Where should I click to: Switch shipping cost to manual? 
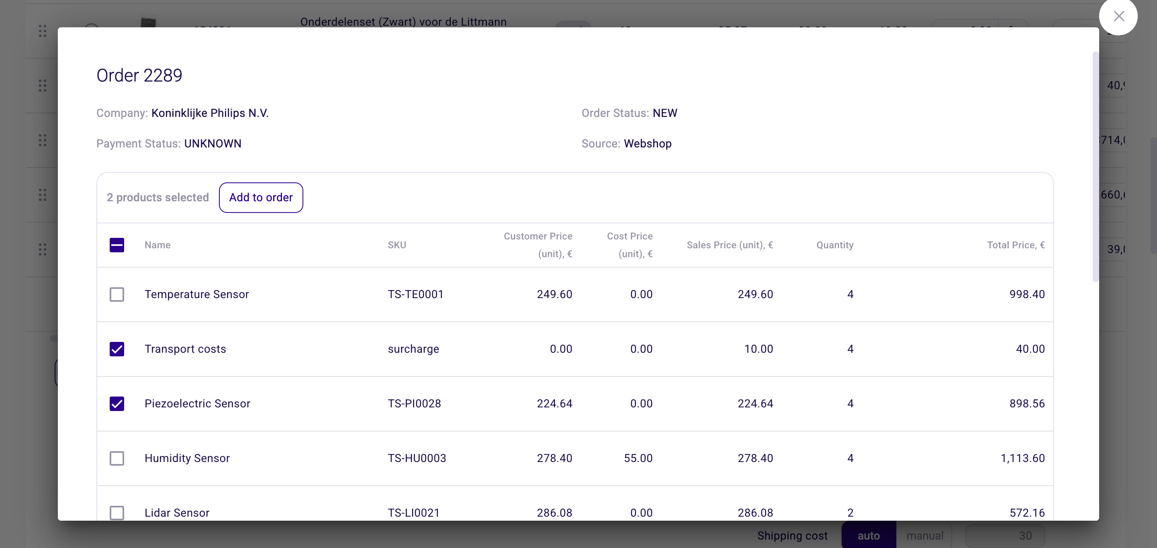(x=924, y=536)
